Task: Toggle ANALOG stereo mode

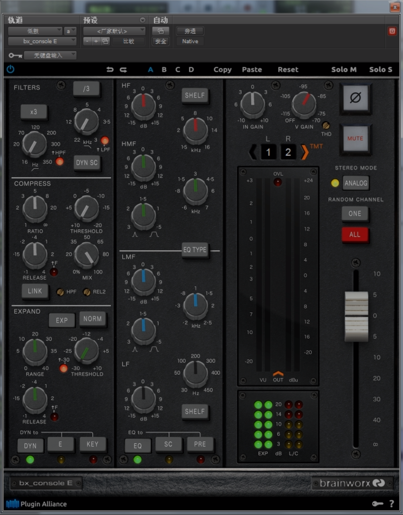Action: pyautogui.click(x=356, y=183)
